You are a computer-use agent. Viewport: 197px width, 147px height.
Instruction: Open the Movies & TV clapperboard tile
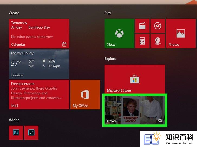(x=142, y=26)
